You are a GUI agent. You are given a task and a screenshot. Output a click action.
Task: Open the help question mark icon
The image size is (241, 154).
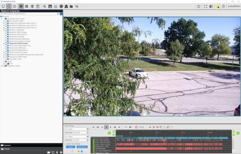click(223, 6)
